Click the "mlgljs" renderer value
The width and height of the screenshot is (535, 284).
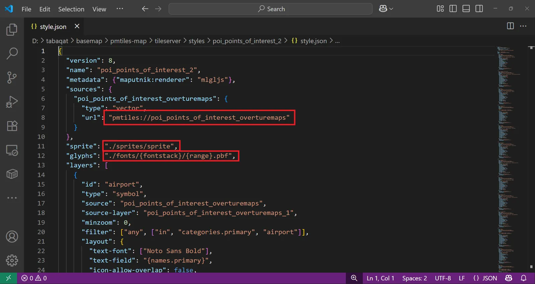coord(213,80)
